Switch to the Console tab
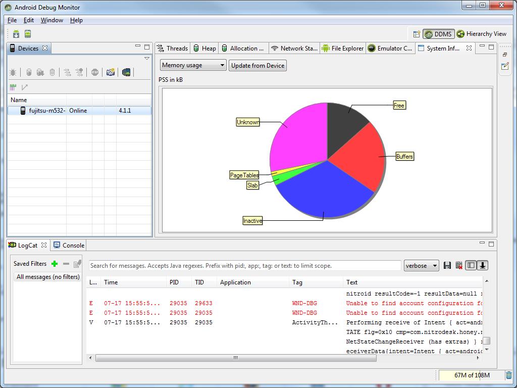517x388 pixels. (x=69, y=245)
